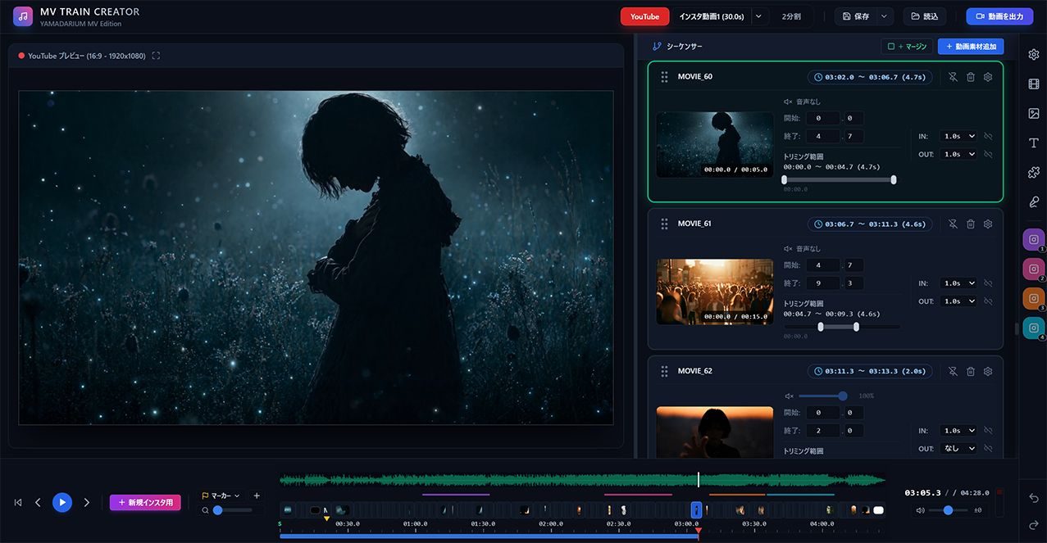Open the MOVIE_62 OUT なし dropdown
Screen dimensions: 1047x543
point(959,449)
